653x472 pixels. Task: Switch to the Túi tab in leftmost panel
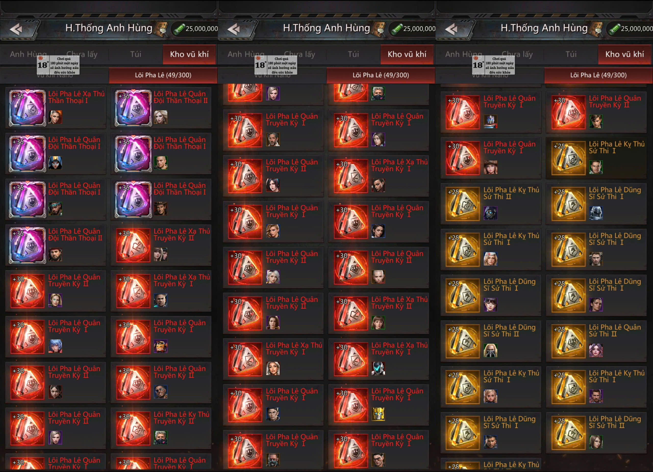tap(136, 54)
